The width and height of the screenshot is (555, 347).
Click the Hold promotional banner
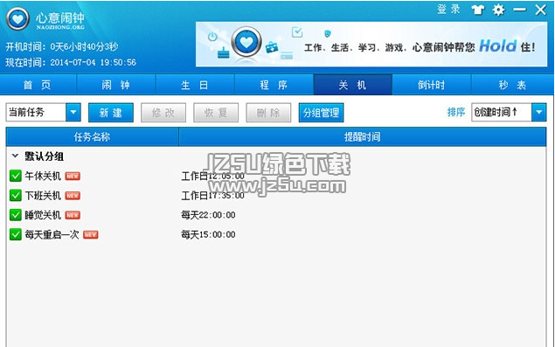pyautogui.click(x=371, y=45)
